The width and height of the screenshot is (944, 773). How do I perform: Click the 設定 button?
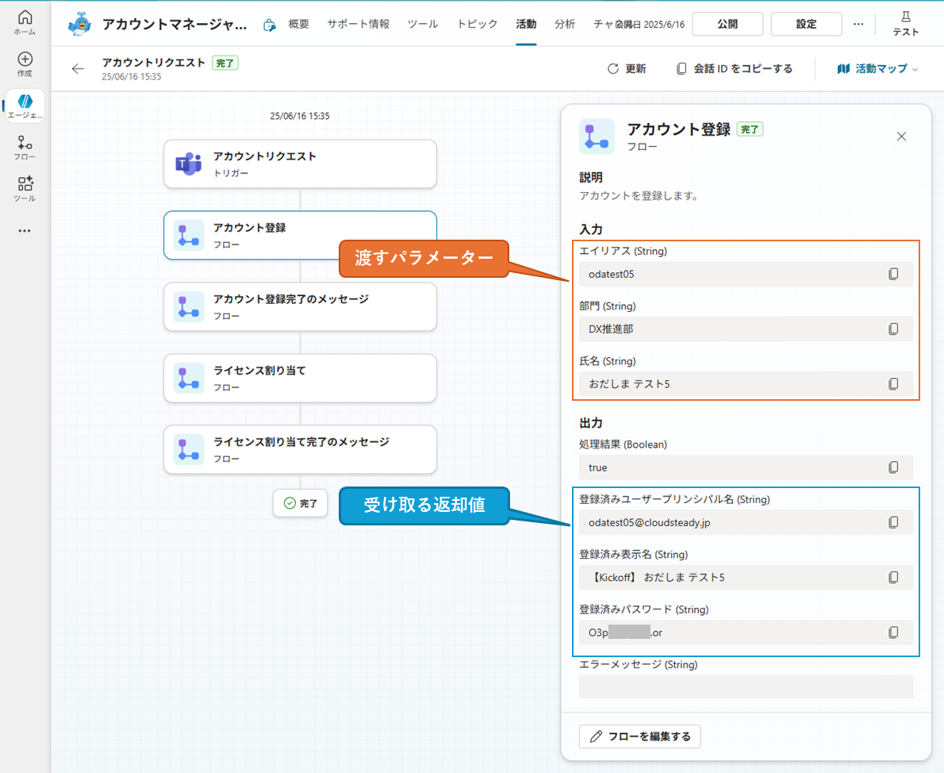[806, 24]
